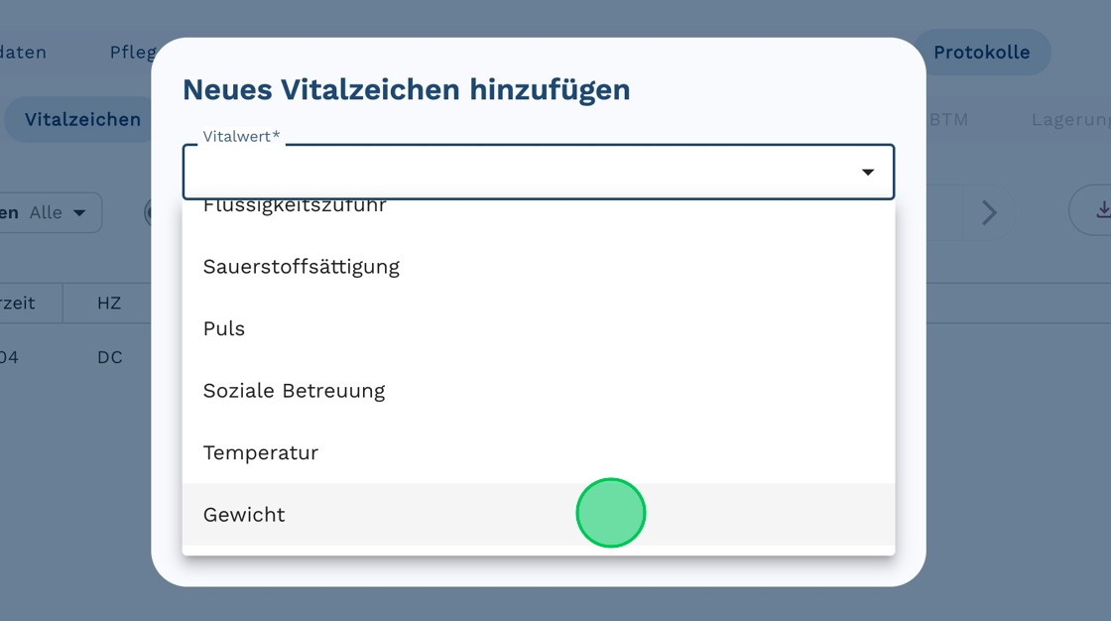Screen dimensions: 1111x621
Task: Click the download icon button
Action: tap(1101, 210)
